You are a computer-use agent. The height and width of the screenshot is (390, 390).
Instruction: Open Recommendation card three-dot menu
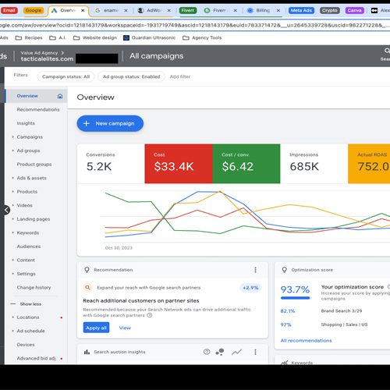point(255,270)
